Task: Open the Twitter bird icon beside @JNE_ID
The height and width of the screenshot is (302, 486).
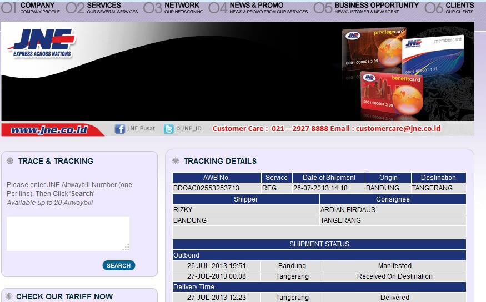Action: point(169,129)
